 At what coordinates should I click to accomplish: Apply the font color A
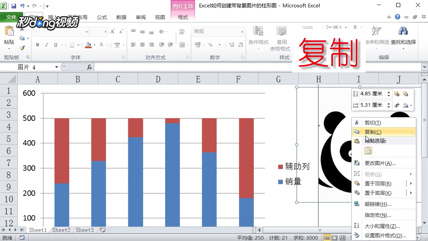click(x=101, y=45)
